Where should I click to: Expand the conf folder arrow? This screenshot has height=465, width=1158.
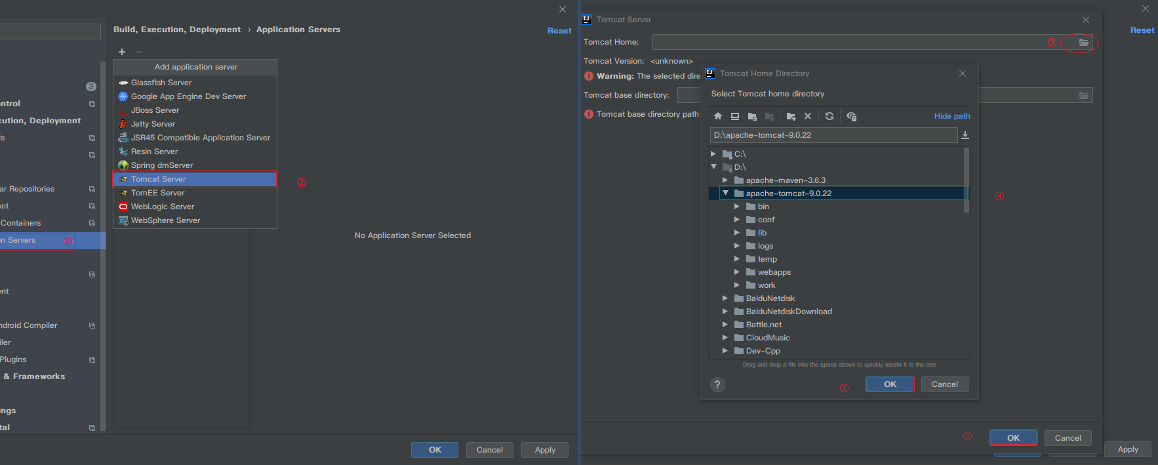click(x=737, y=220)
